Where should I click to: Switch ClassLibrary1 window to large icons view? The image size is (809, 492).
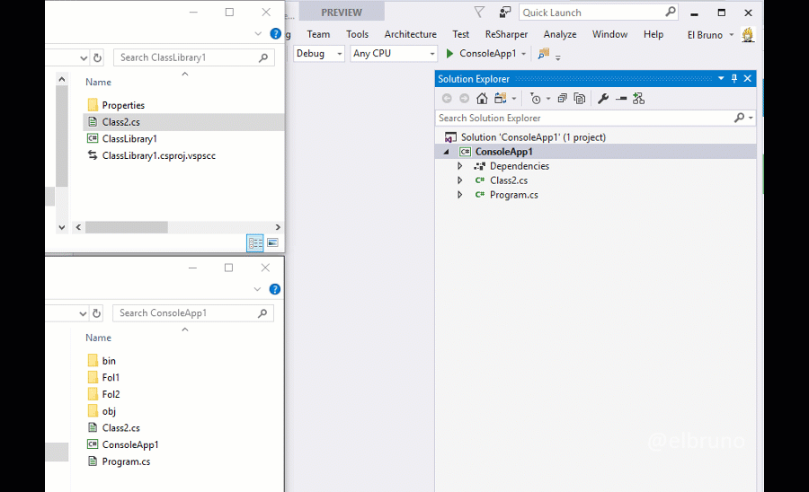pyautogui.click(x=272, y=243)
